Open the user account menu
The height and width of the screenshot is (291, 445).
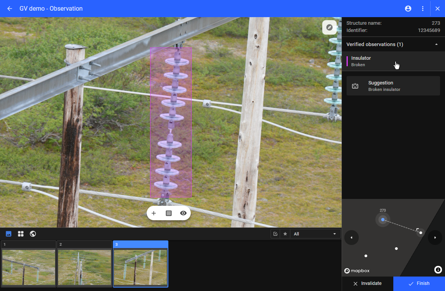[x=408, y=8]
